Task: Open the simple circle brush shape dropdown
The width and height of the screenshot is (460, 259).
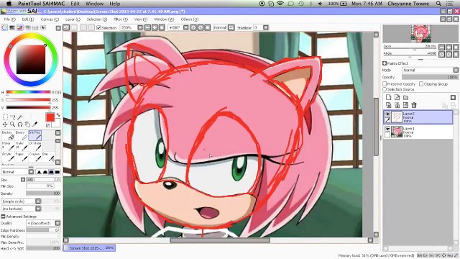Action: coord(38,201)
